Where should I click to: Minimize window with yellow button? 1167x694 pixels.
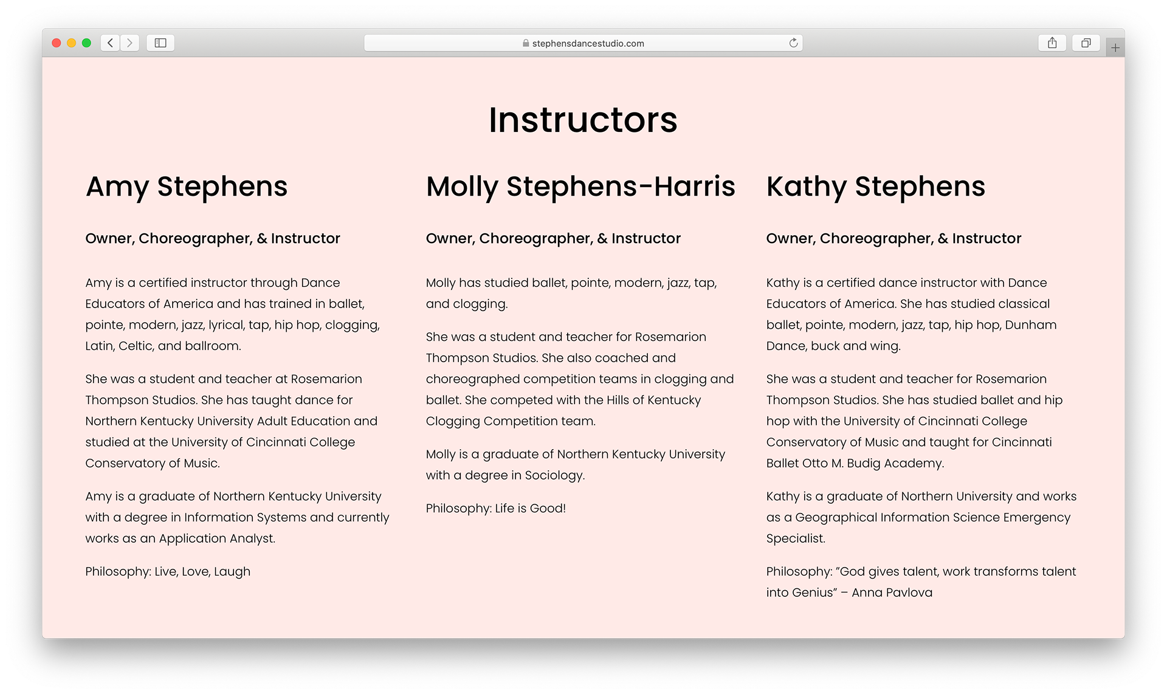72,43
